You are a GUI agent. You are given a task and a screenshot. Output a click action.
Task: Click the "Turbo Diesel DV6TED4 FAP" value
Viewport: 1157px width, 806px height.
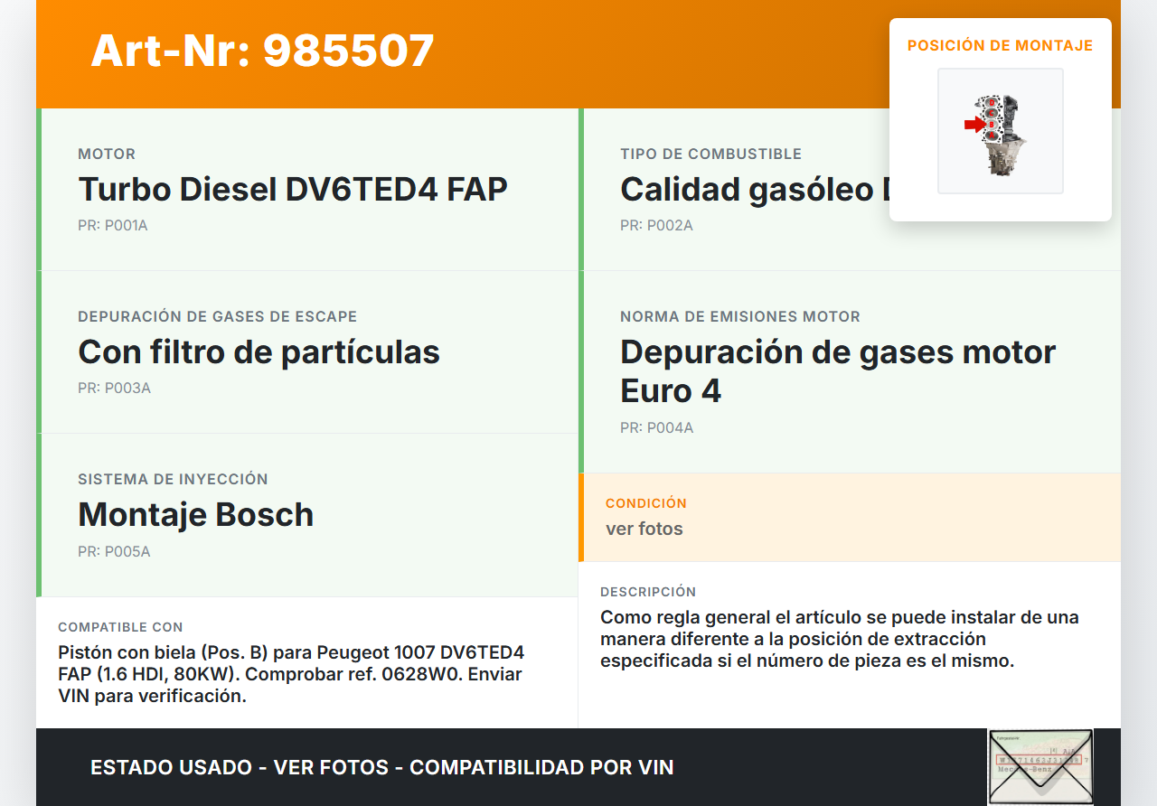click(x=293, y=190)
